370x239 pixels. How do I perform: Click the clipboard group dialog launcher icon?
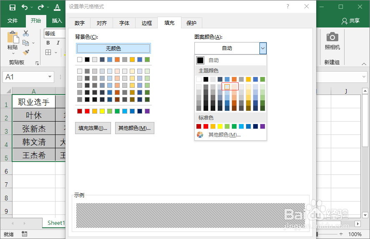click(37, 63)
